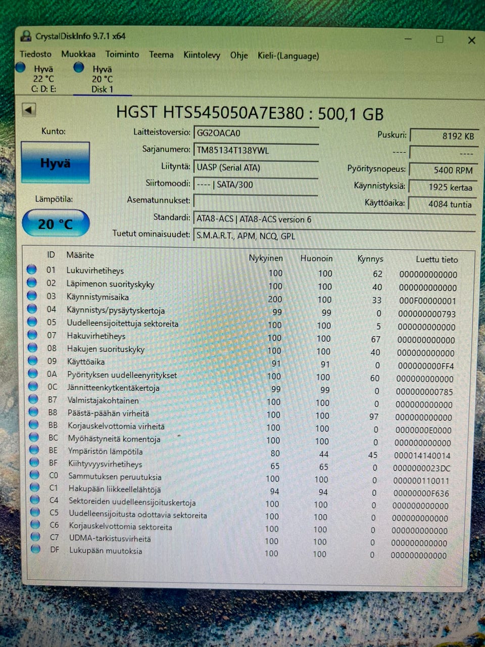
Task: Click the status icon for Hakujen suorituskyky
Action: [x=32, y=348]
